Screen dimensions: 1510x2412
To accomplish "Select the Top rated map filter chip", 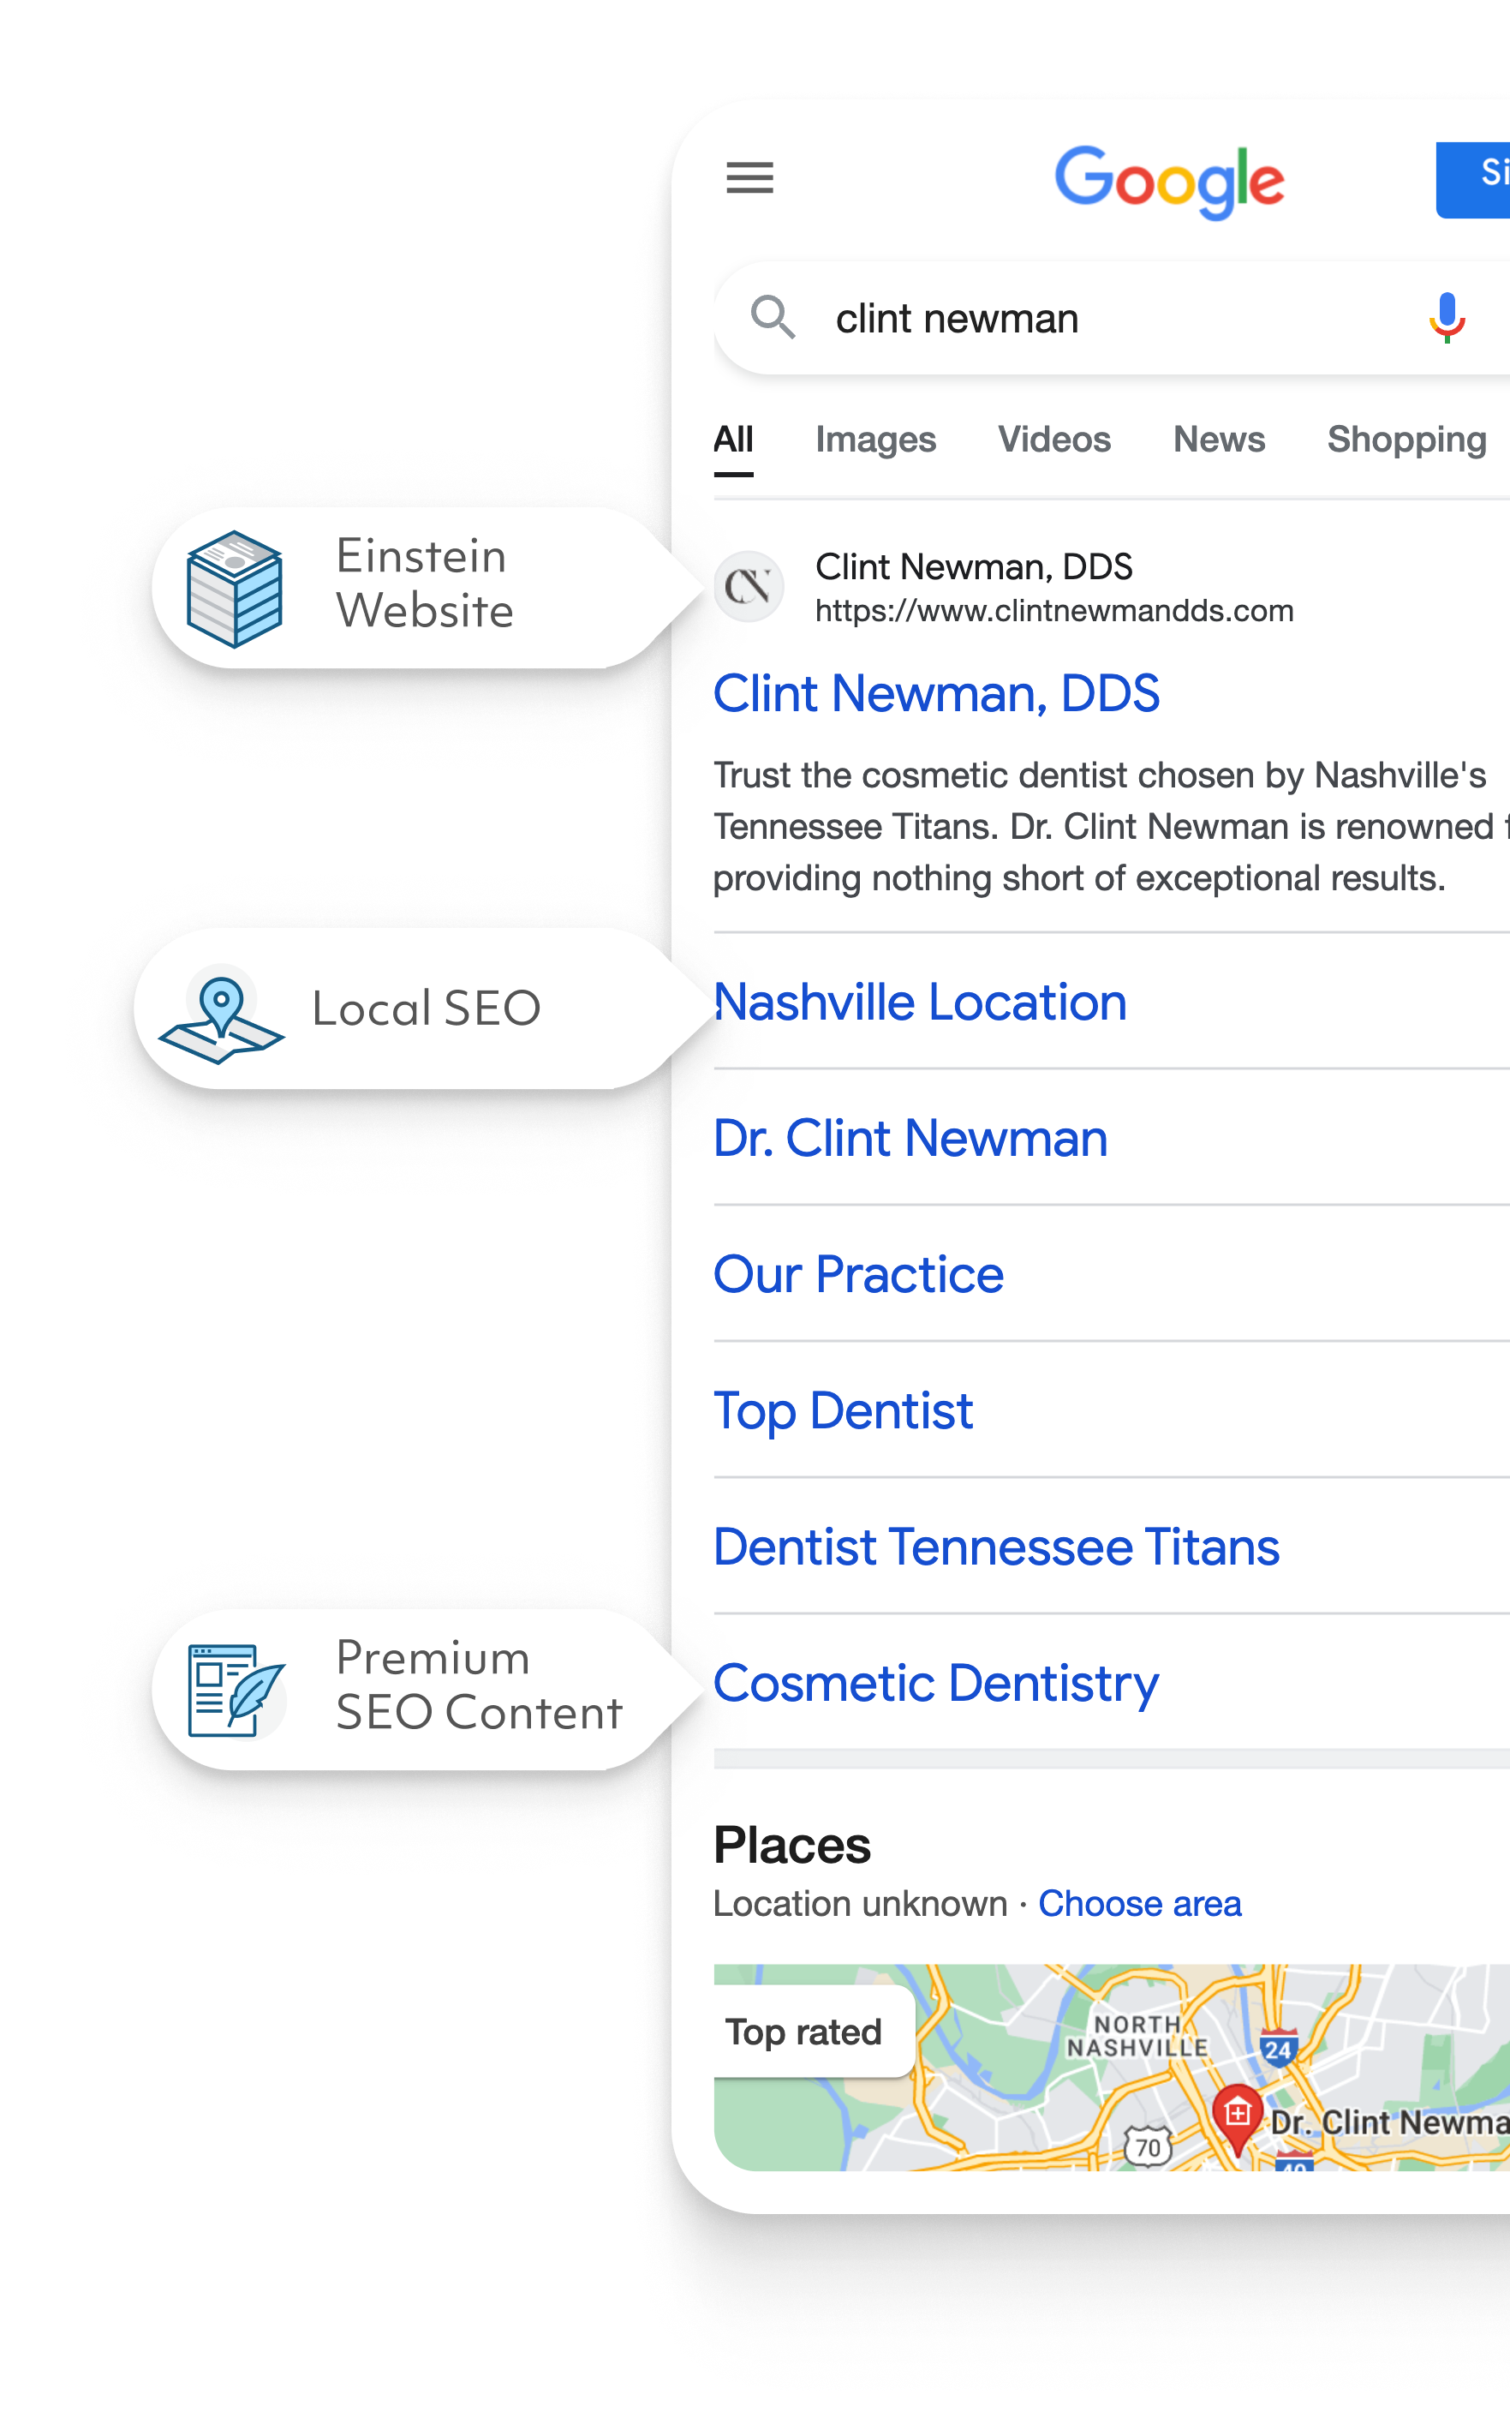I will click(x=805, y=2032).
